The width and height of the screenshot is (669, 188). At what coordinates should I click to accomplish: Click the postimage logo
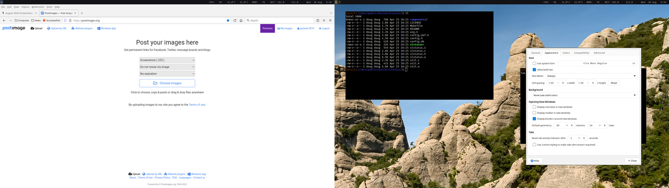tap(14, 28)
